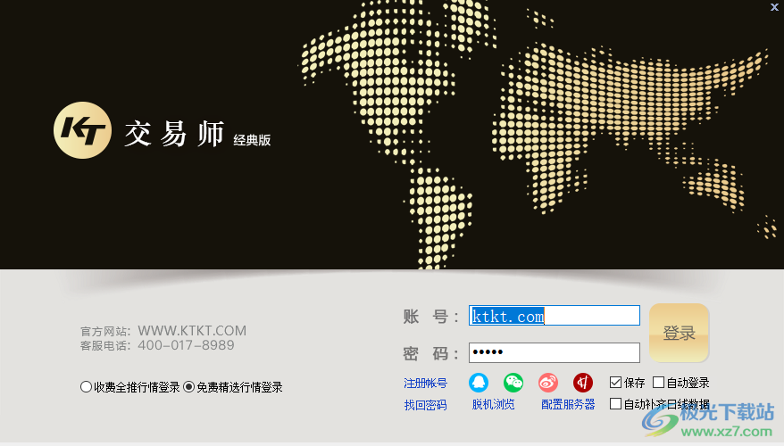Focus the 账号 input field
The image size is (784, 446).
(x=554, y=316)
